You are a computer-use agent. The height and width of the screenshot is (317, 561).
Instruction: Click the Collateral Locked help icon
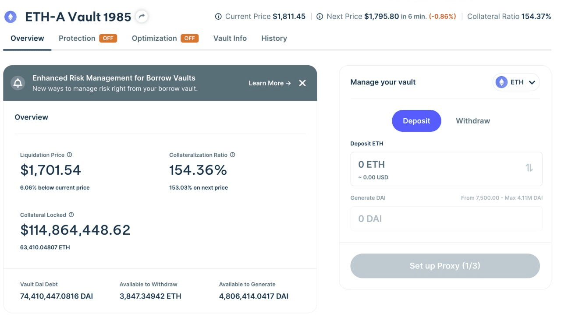(x=71, y=215)
